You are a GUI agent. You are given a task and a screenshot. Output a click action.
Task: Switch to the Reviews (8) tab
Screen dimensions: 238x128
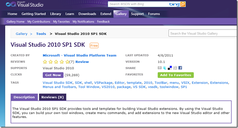53,97
